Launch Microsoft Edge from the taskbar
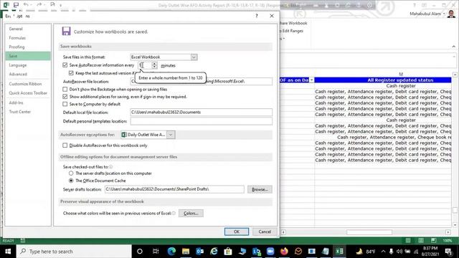Image resolution: width=459 pixels, height=258 pixels. point(171,252)
